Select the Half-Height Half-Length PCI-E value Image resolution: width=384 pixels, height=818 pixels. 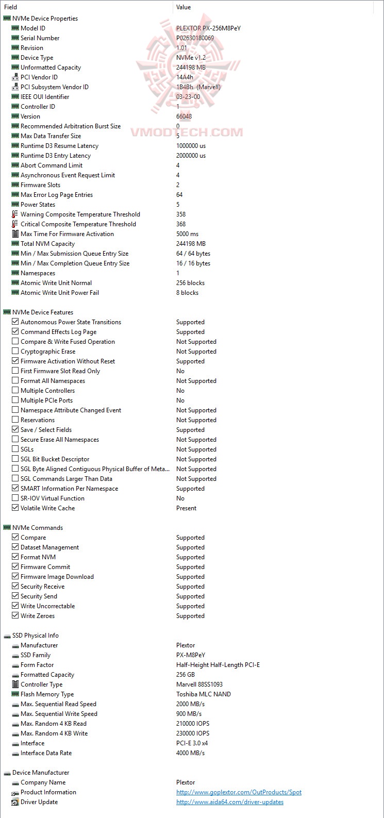[218, 665]
